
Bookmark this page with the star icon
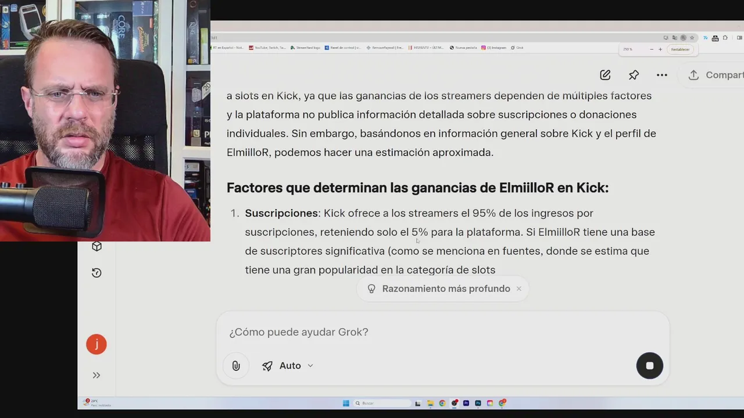coord(692,38)
